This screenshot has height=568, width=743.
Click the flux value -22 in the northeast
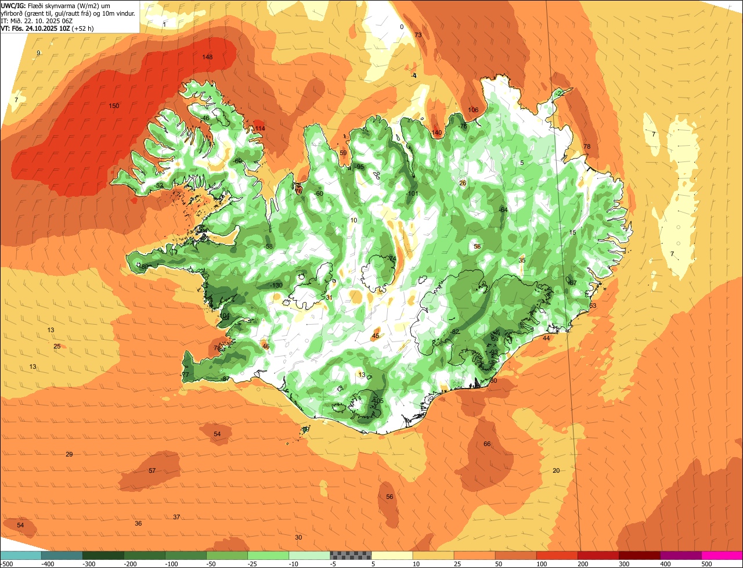pos(560,93)
